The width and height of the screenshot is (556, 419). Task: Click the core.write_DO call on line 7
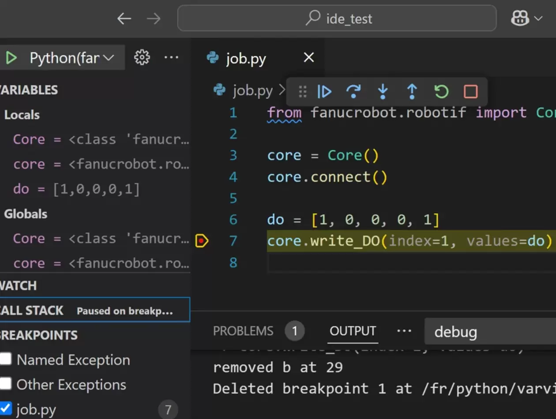(409, 241)
